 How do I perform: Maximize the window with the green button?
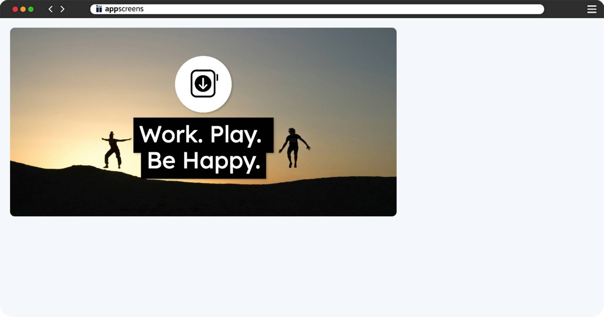click(x=31, y=9)
